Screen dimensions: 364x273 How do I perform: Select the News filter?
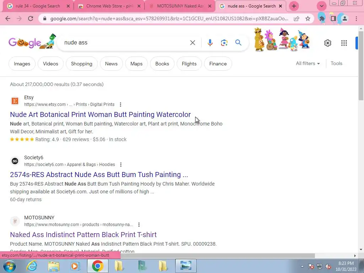click(111, 64)
